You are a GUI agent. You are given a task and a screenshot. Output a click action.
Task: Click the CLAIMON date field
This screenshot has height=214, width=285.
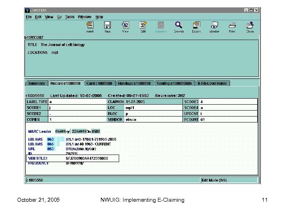[154, 102]
